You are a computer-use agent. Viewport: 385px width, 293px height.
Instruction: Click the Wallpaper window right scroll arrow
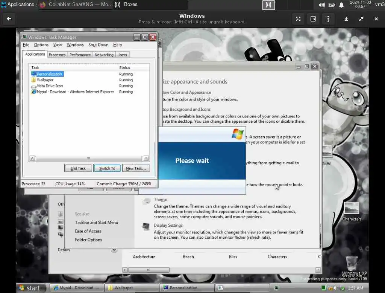click(x=318, y=270)
